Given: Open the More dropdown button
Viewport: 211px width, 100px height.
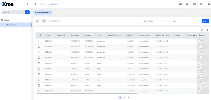Looking at the screenshot, I should [205, 21].
